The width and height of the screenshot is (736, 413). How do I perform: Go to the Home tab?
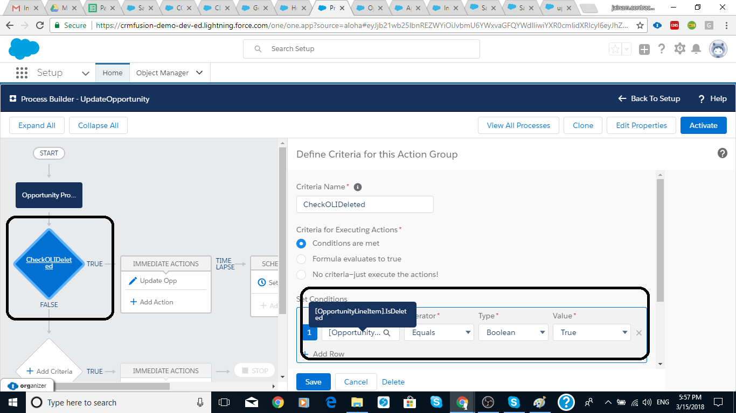point(113,73)
